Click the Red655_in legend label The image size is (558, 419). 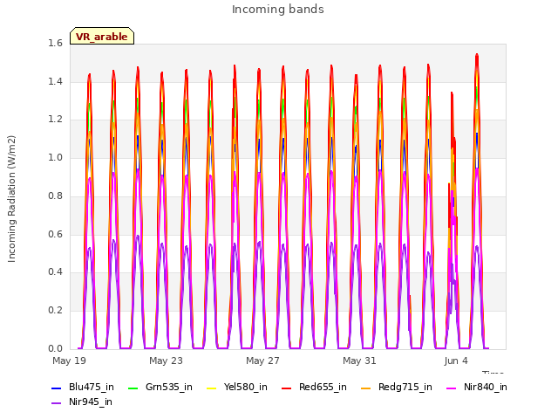pos(323,387)
